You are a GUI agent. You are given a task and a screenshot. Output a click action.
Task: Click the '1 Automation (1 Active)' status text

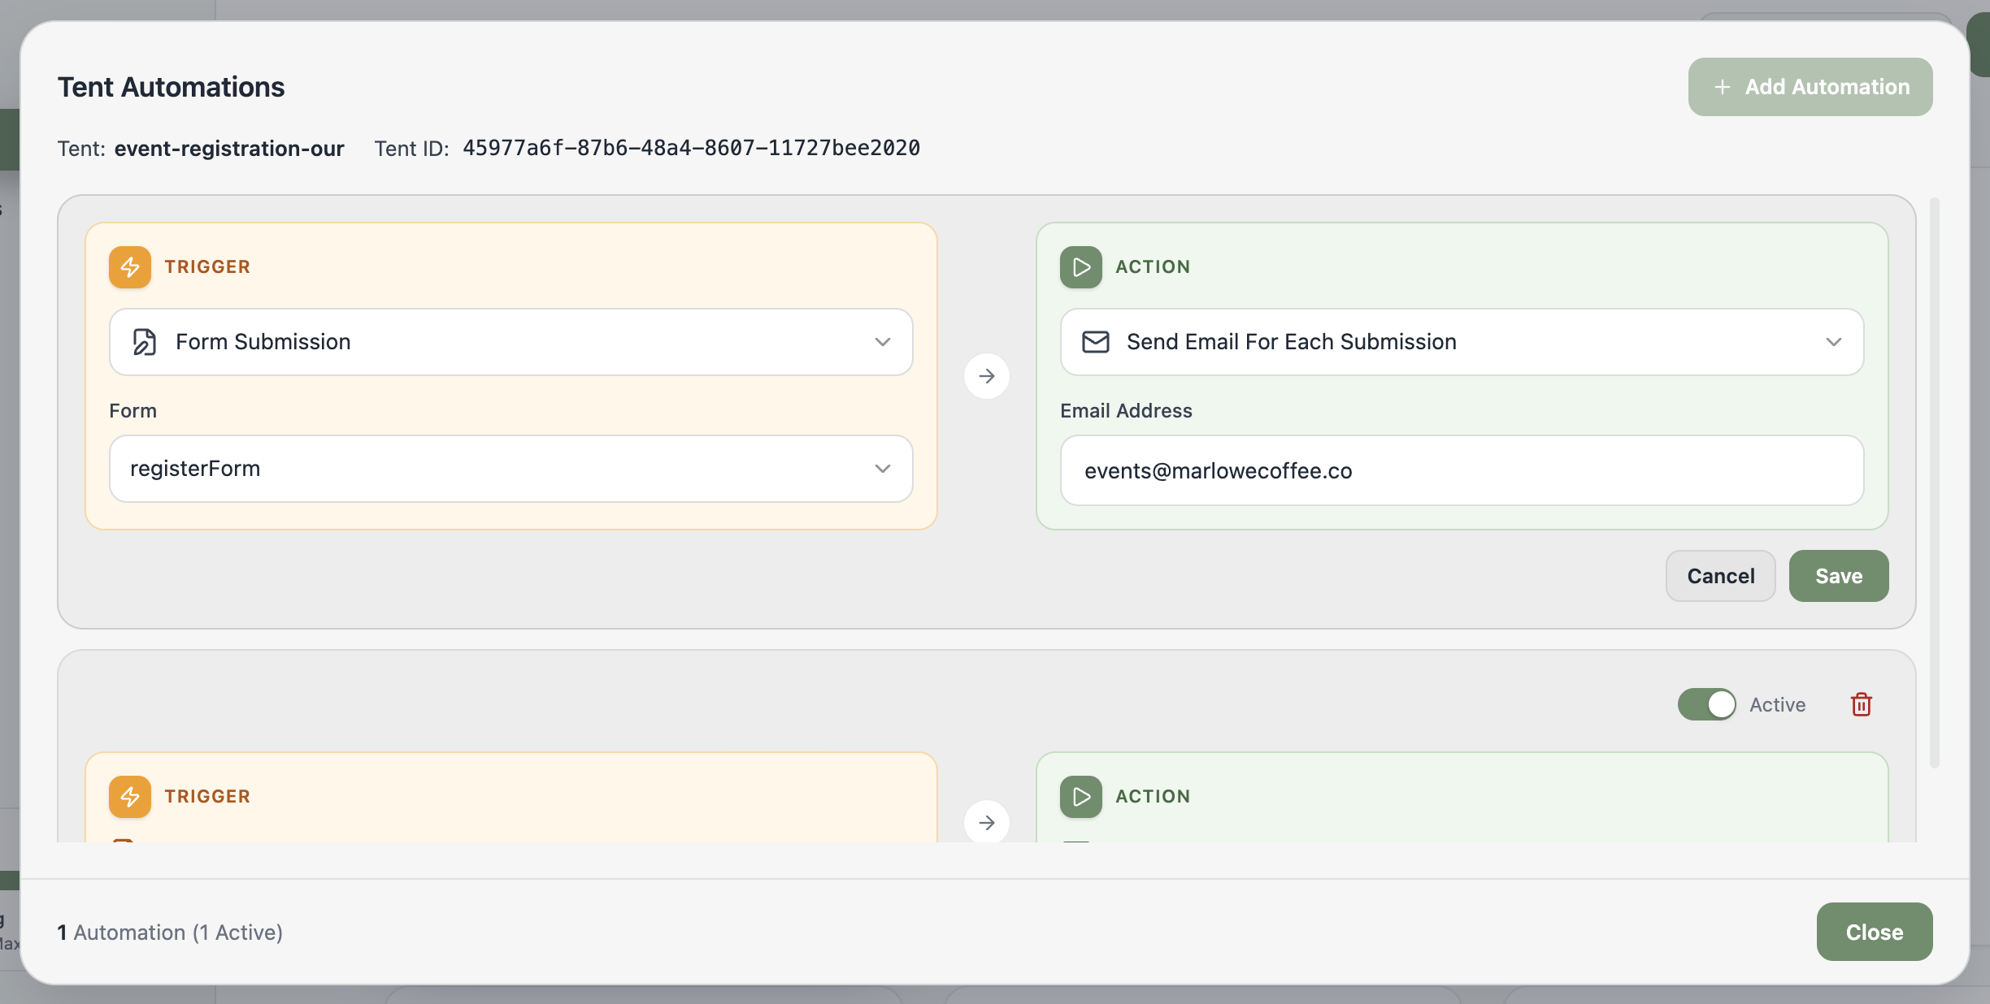[x=170, y=933]
